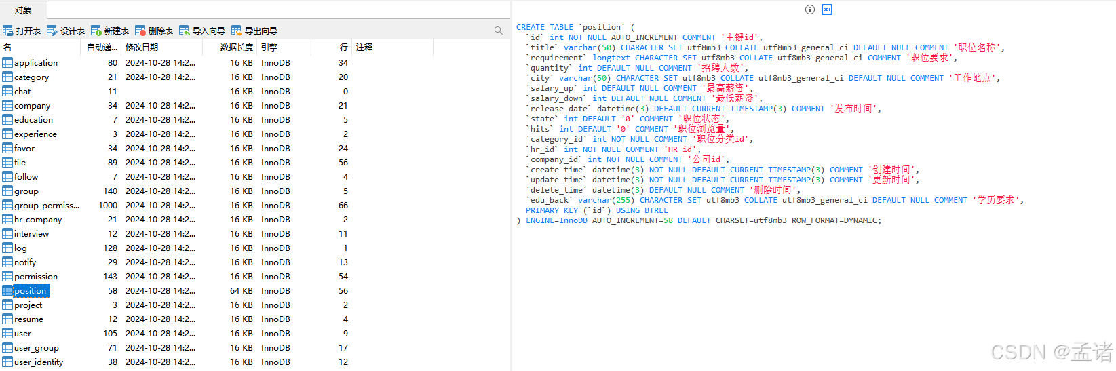This screenshot has height=371, width=1116.
Task: Select the user_group table name
Action: pos(37,347)
